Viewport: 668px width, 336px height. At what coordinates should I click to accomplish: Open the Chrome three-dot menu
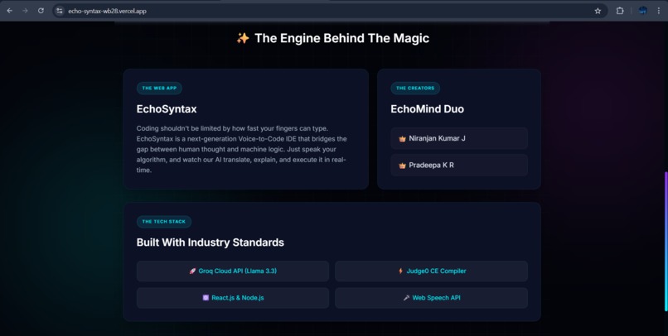point(659,11)
